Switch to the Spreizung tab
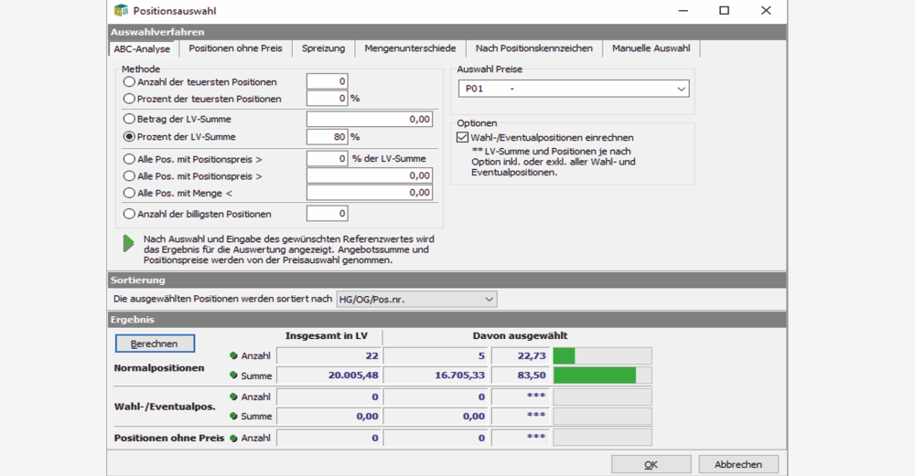915x476 pixels. (x=323, y=48)
